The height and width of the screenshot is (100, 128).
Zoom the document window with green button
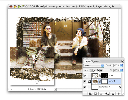point(19,7)
